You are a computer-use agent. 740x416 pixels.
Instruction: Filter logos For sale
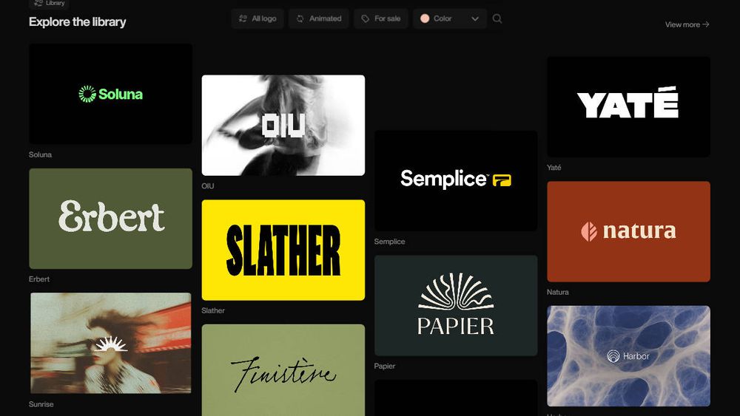(381, 18)
